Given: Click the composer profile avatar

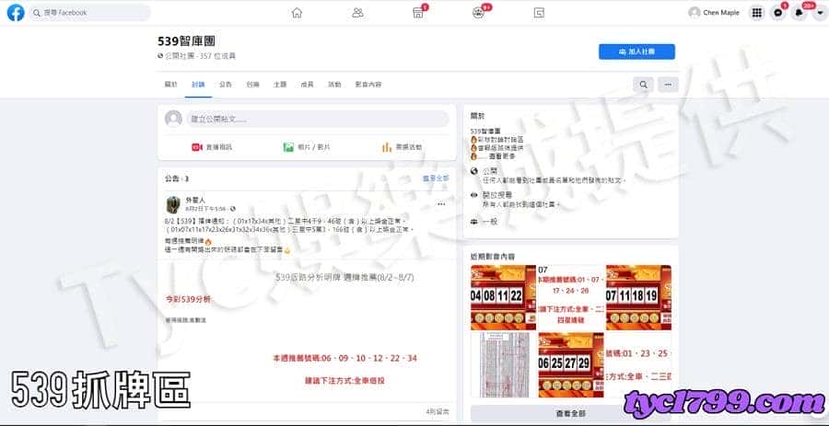Looking at the screenshot, I should tap(173, 119).
